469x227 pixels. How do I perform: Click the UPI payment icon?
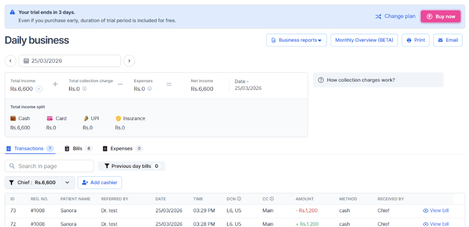(86, 118)
